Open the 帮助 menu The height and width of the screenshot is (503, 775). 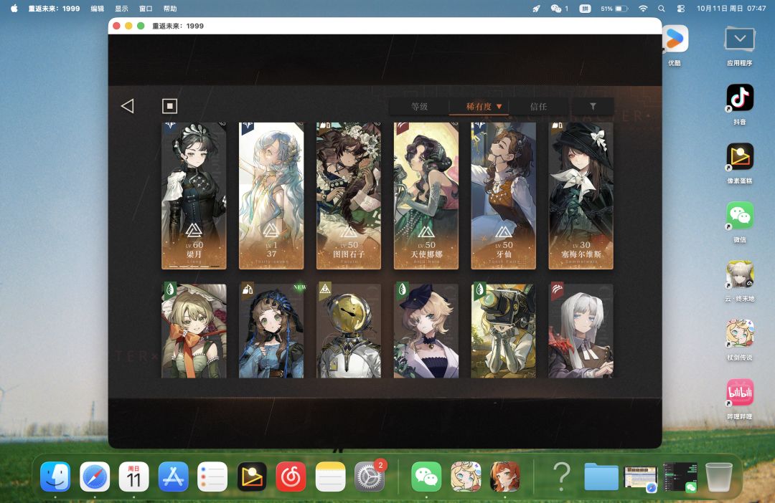click(170, 9)
